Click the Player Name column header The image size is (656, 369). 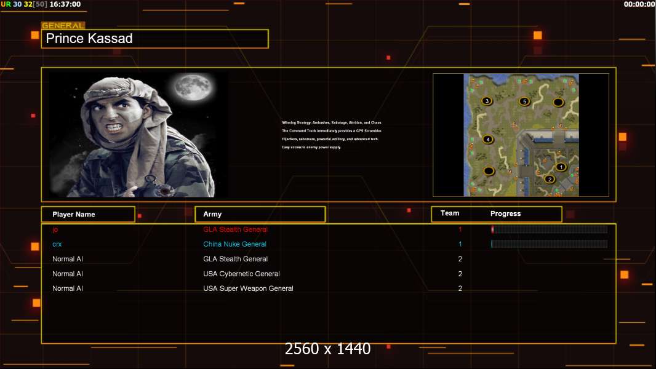(88, 215)
